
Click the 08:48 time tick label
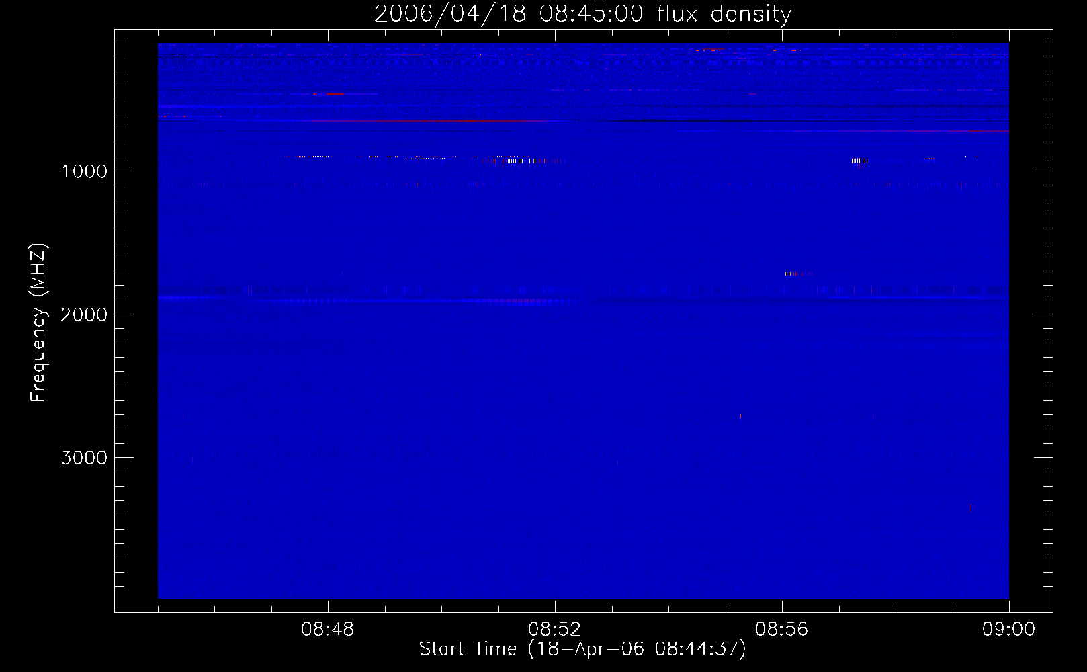(328, 630)
